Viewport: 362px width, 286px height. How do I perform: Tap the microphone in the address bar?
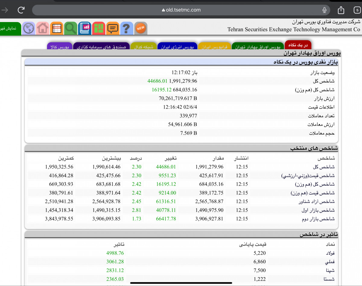pyautogui.click(x=324, y=10)
